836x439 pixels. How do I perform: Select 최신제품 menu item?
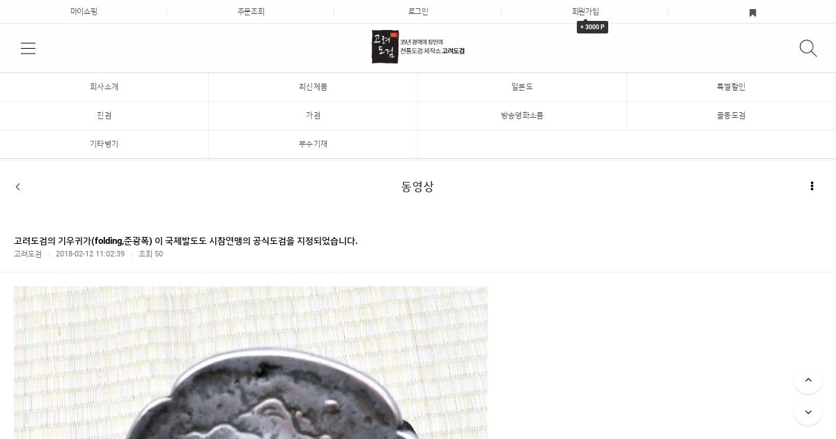313,87
